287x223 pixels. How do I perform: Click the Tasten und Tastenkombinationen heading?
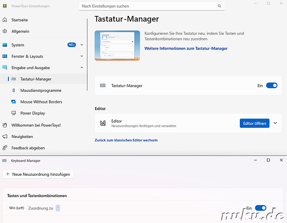(37, 196)
